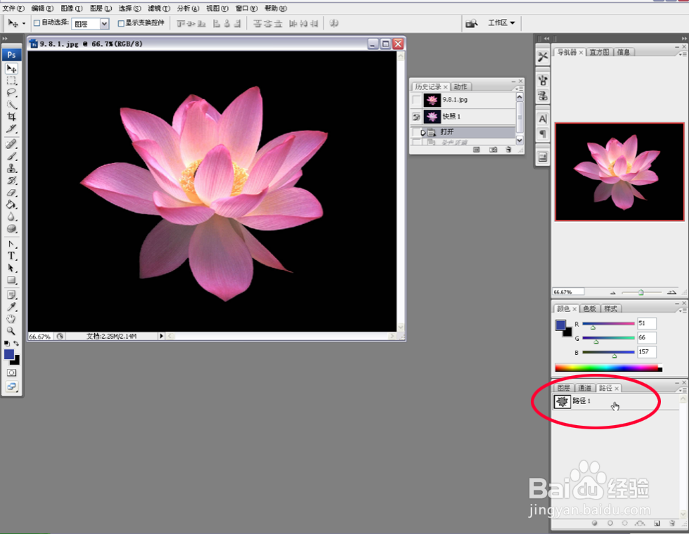The image size is (689, 534).
Task: Switch to the 色板 tab
Action: (589, 308)
